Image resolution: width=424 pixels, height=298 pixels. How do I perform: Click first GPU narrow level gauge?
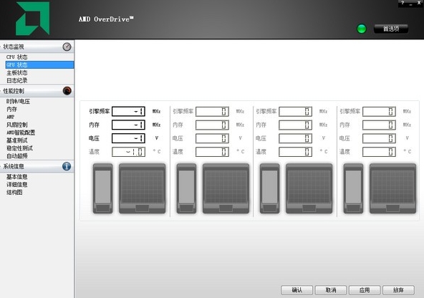pyautogui.click(x=102, y=188)
